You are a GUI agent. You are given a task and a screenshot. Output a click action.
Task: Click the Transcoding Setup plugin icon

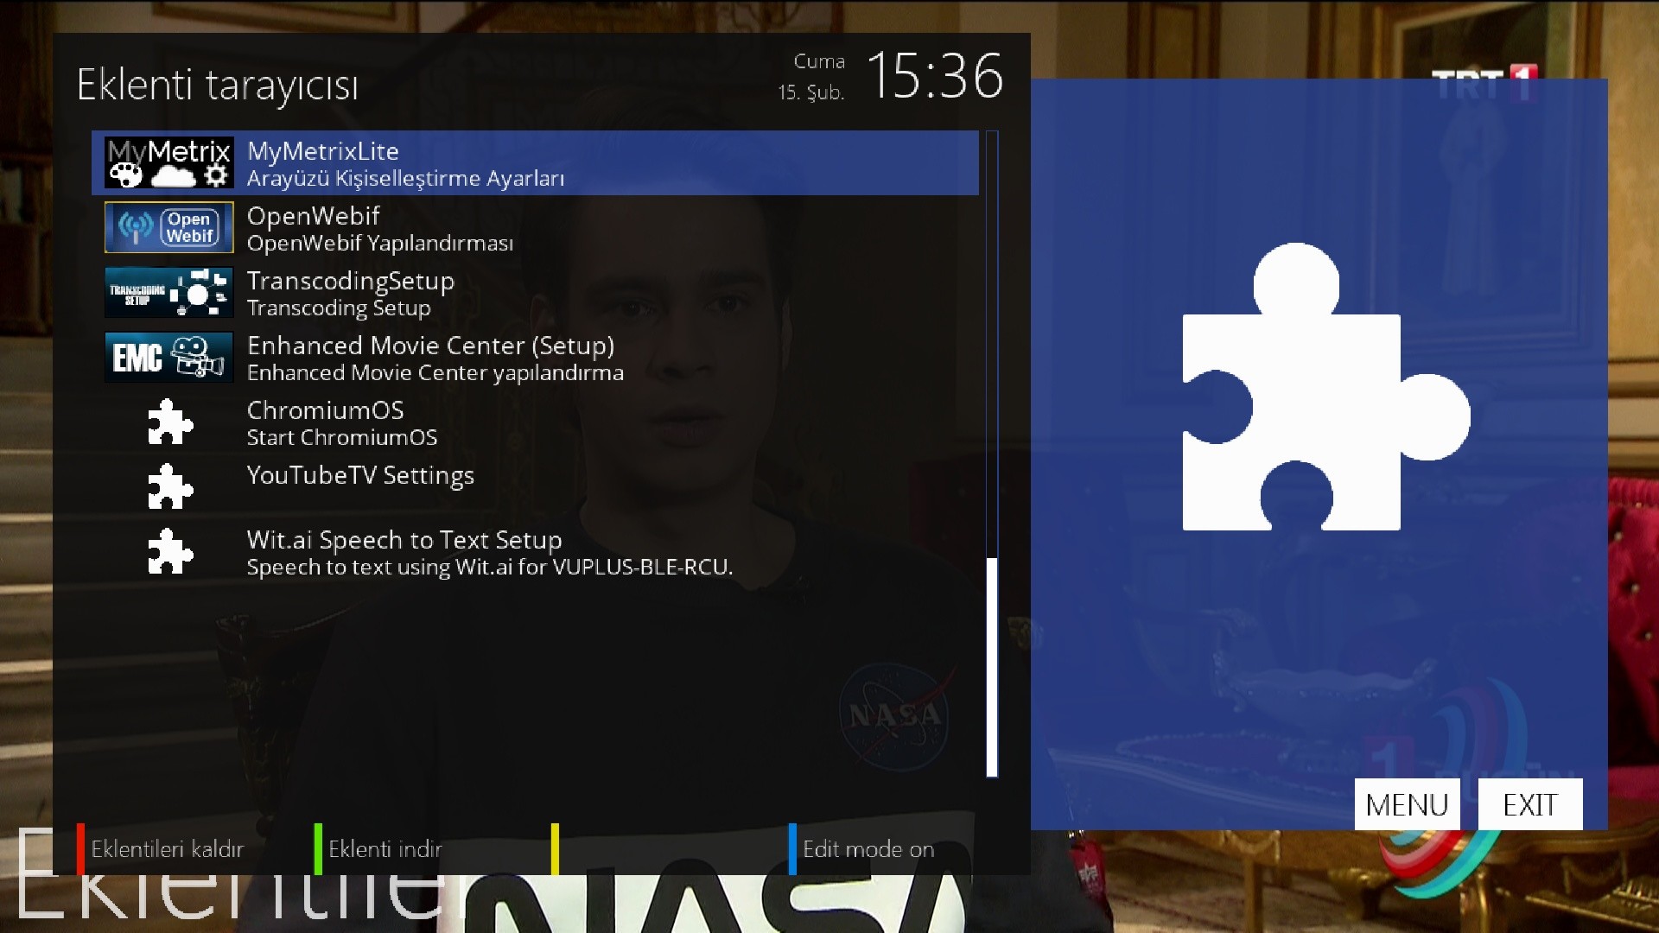[168, 292]
